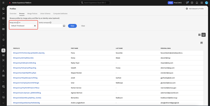Image resolution: width=210 pixels, height=106 pixels.
Task: Click the PROFILE ID column header
Action: [x=17, y=48]
